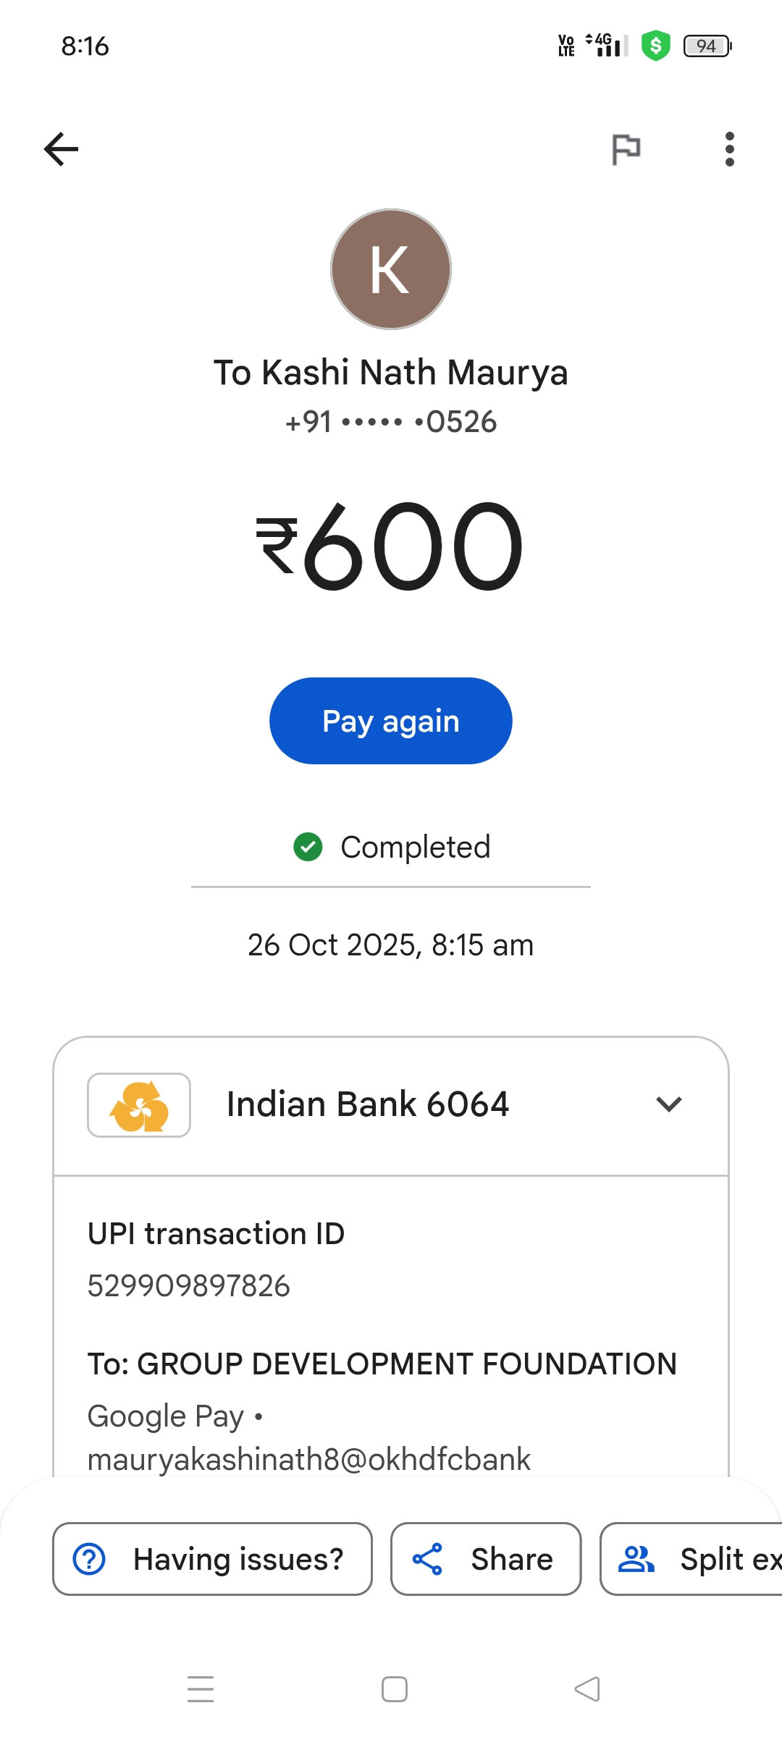Tap the Having issues? button
Viewport: 782px width, 1737px height.
(x=212, y=1559)
